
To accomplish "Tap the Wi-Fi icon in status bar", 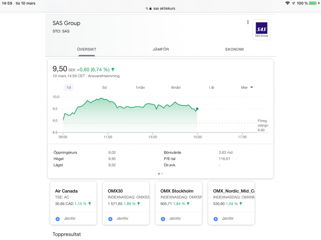I will (287, 3).
